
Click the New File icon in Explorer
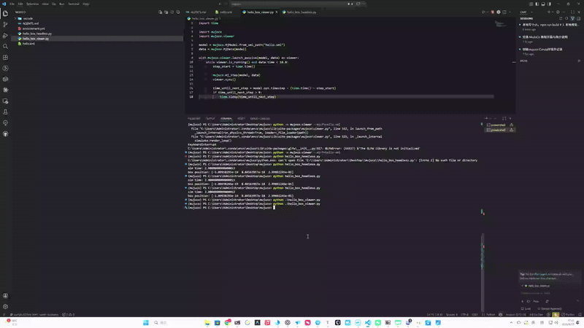pyautogui.click(x=161, y=12)
